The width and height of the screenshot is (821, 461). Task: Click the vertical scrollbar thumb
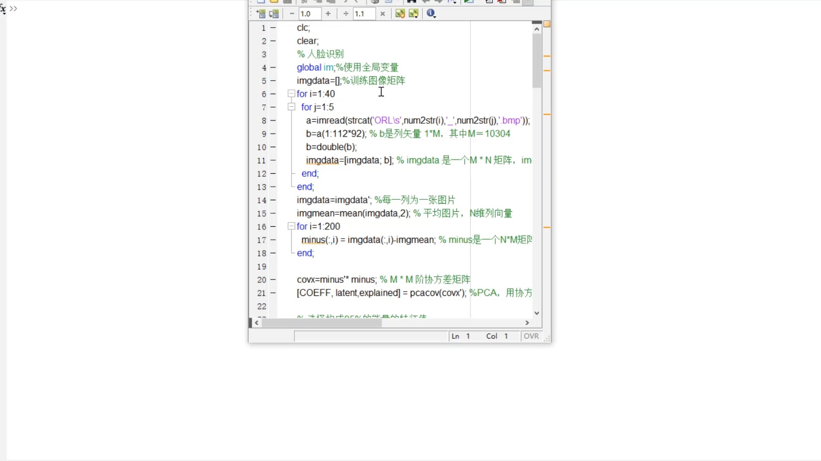tap(537, 61)
